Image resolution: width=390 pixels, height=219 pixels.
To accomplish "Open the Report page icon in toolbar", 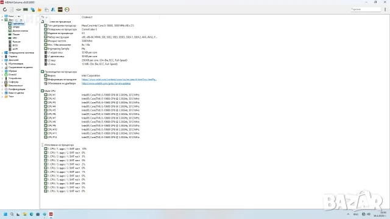I will pos(12,10).
